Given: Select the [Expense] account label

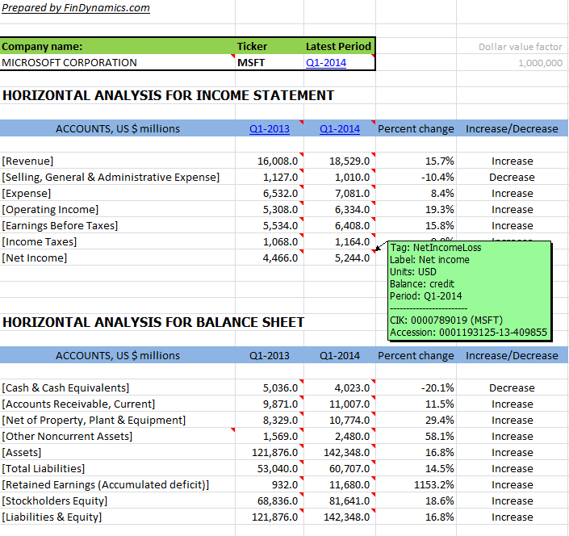Looking at the screenshot, I should pyautogui.click(x=26, y=194).
